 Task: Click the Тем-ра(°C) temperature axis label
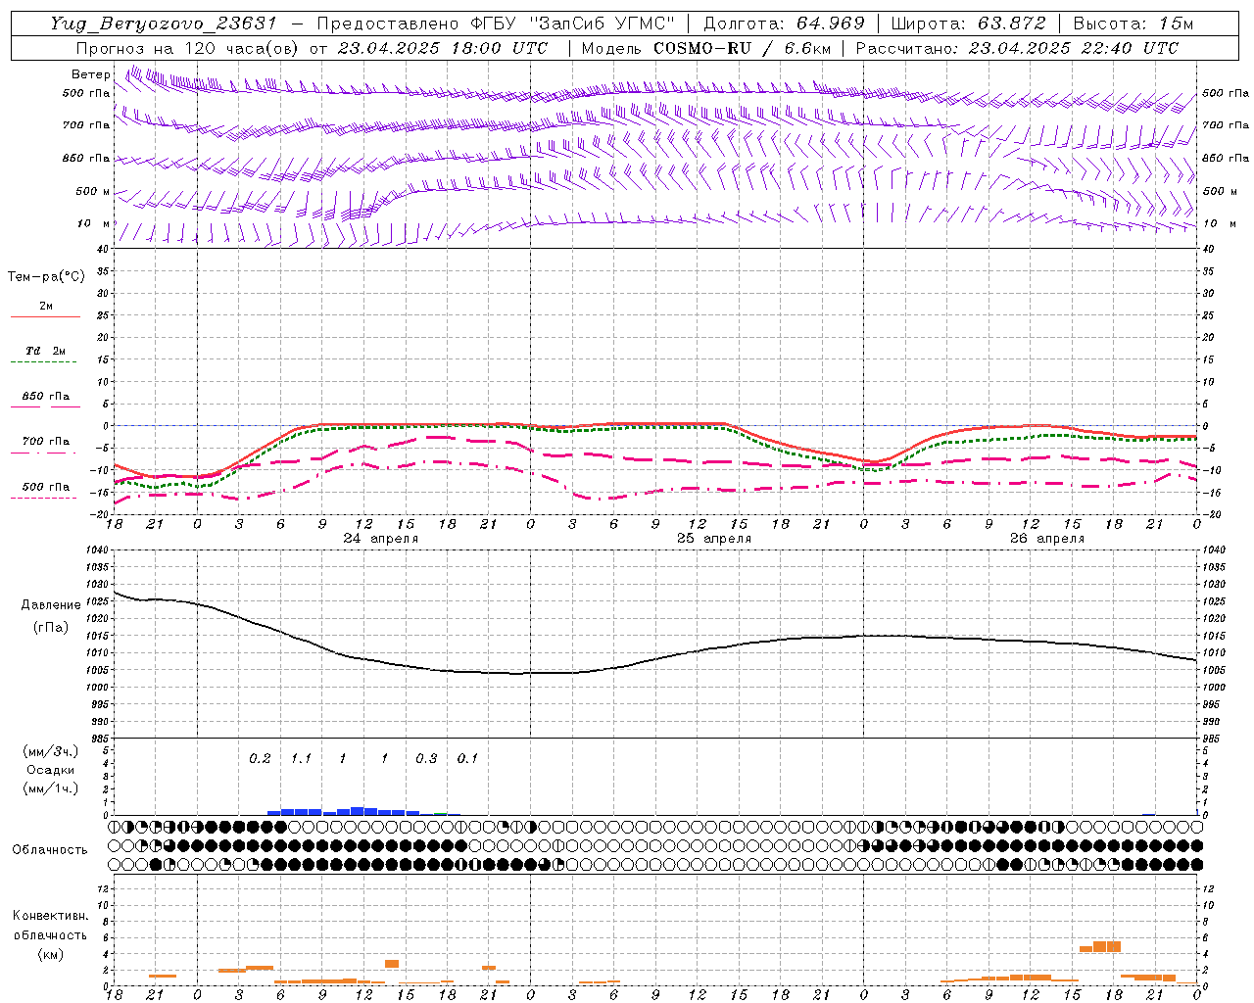click(46, 277)
